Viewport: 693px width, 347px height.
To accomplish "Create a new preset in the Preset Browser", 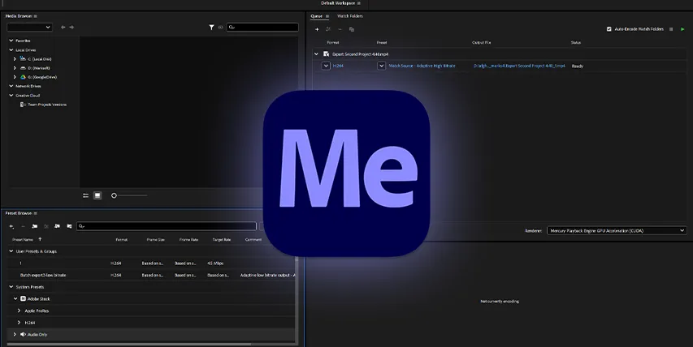I will pyautogui.click(x=11, y=226).
